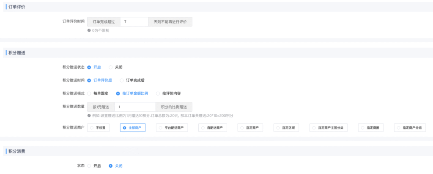Click the 订单完成超过 prefix label

[x=104, y=22]
